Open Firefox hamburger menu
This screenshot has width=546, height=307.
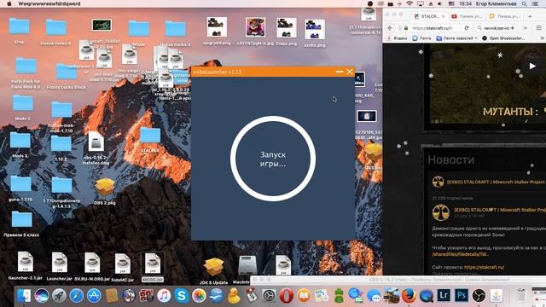coord(538,28)
